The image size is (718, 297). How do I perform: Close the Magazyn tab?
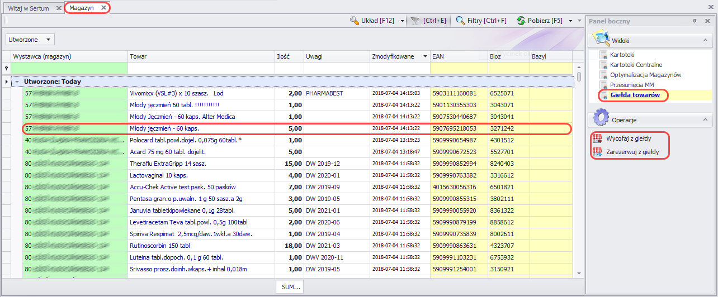103,8
